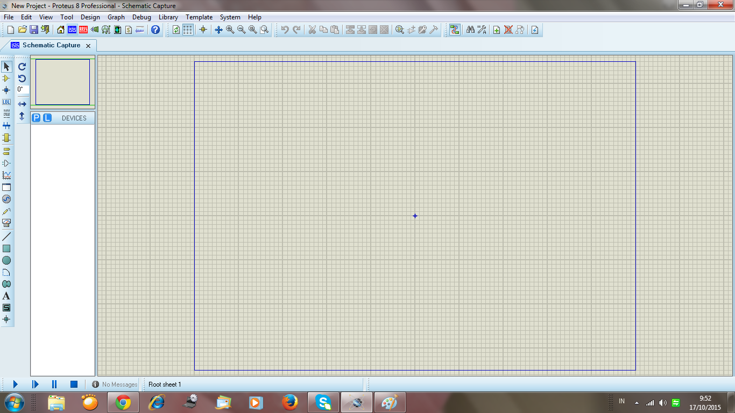Click the Zoom To Area icon
Image resolution: width=735 pixels, height=413 pixels.
(264, 30)
